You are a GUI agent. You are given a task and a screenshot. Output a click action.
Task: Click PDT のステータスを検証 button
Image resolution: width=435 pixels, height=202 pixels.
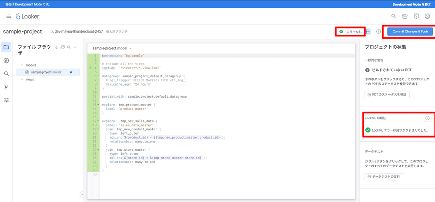[x=387, y=95]
